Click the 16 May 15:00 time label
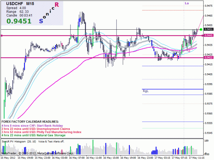This screenshot has height=160, width=214. [111, 158]
